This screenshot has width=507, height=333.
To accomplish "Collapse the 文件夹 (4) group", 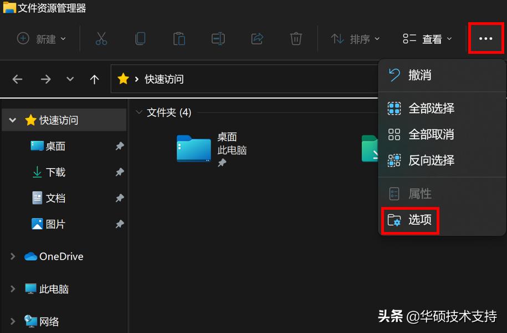I will [x=139, y=112].
